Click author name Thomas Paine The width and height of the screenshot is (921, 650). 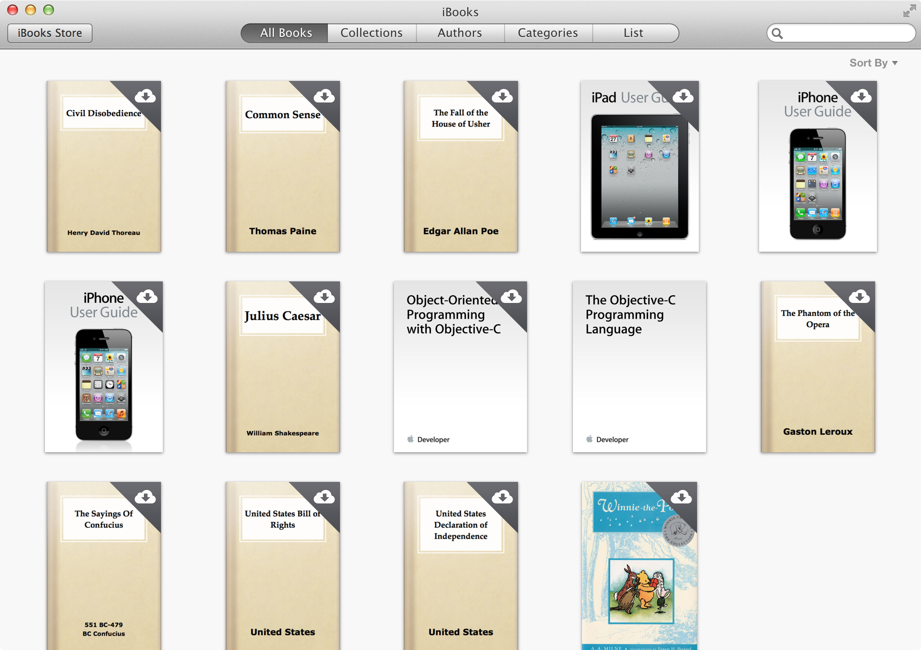(x=283, y=231)
